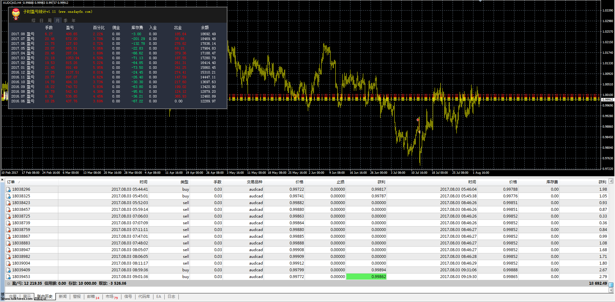The height and width of the screenshot is (302, 615).
Task: Click the 1 Aug 16:00 label on time axis
Action: (481, 173)
